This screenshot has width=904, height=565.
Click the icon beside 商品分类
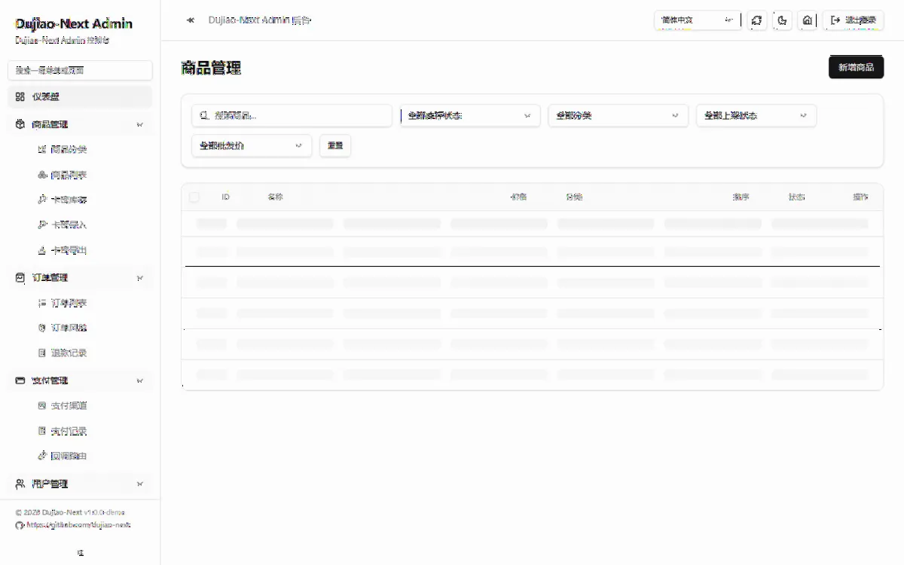point(42,149)
